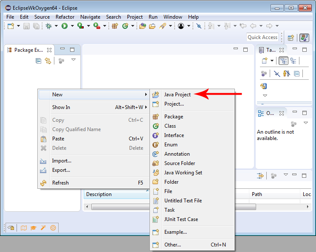Collapse All in Task List view
Screen dimensions: 316x252
[296, 74]
